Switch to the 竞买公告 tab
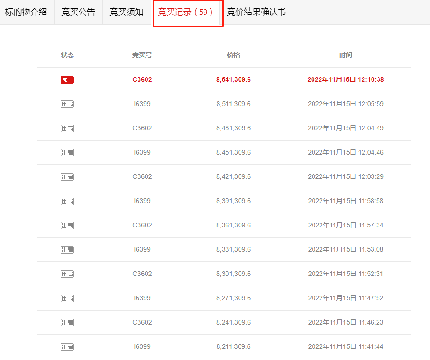The height and width of the screenshot is (360, 430). pos(78,12)
